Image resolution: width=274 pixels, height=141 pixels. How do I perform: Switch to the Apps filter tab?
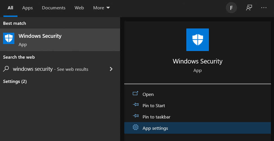coord(28,8)
